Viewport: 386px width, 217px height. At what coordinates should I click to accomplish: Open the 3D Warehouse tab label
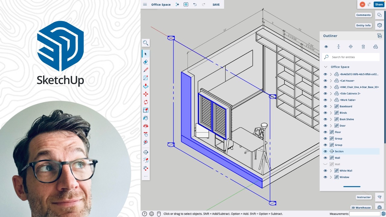click(361, 207)
